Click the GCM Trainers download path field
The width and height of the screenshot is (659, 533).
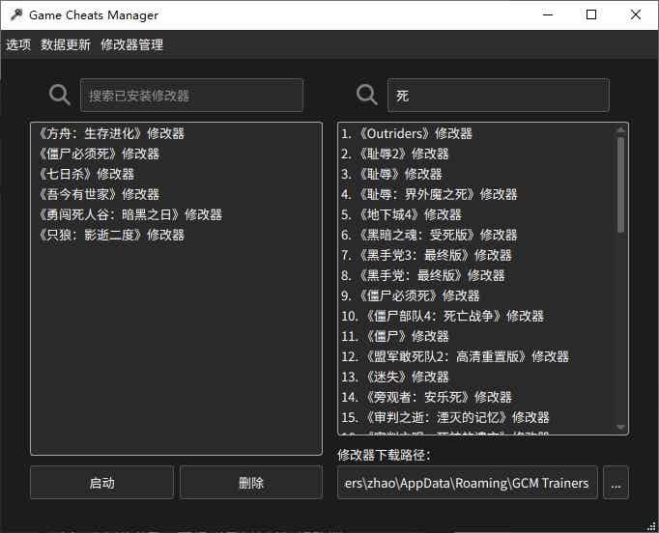click(468, 483)
